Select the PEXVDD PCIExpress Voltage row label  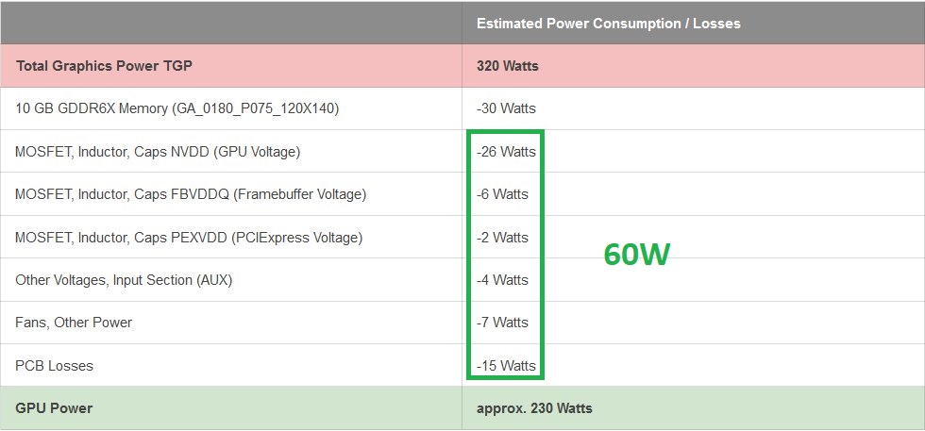[x=189, y=238]
